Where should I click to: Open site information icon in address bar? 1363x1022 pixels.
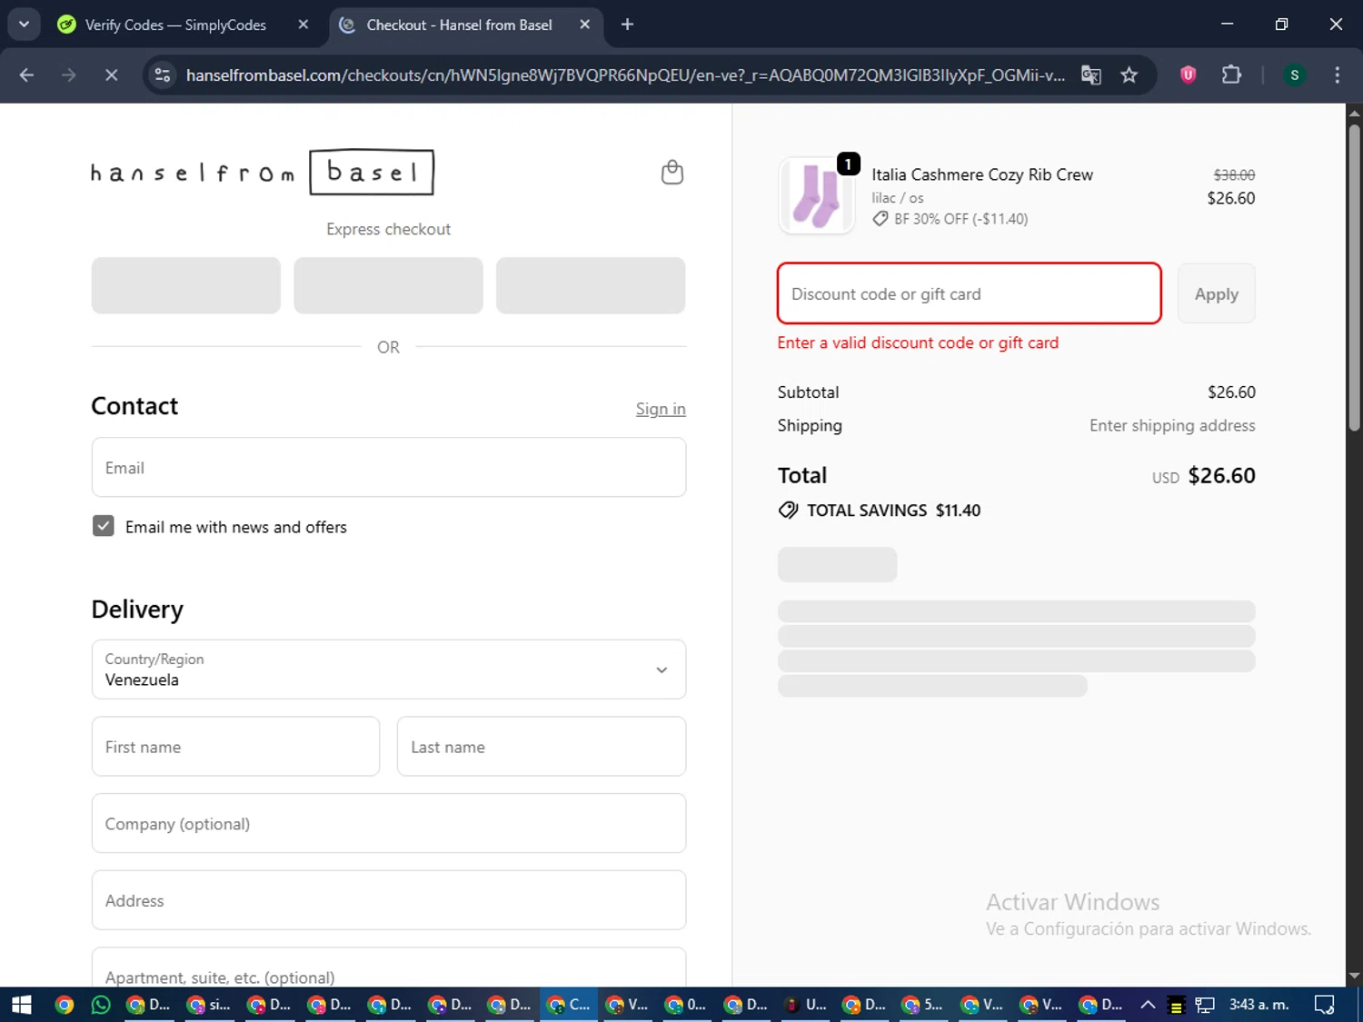[163, 75]
